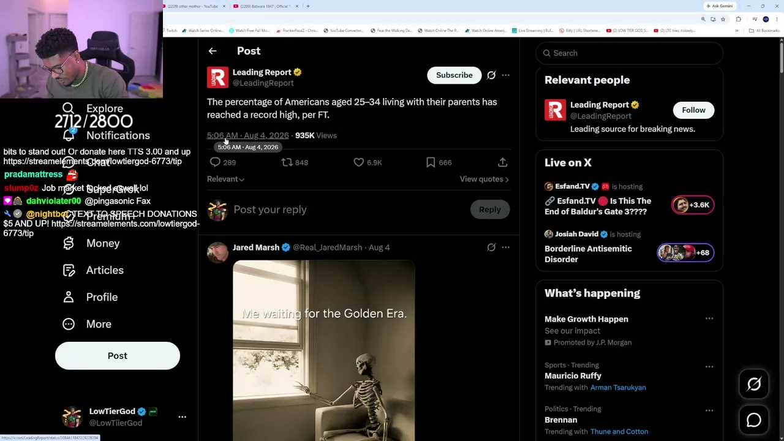Click the Reply button
Image resolution: width=784 pixels, height=441 pixels.
[x=490, y=209]
